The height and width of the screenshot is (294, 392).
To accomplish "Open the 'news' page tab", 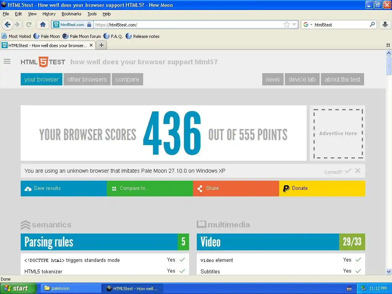I will 273,79.
